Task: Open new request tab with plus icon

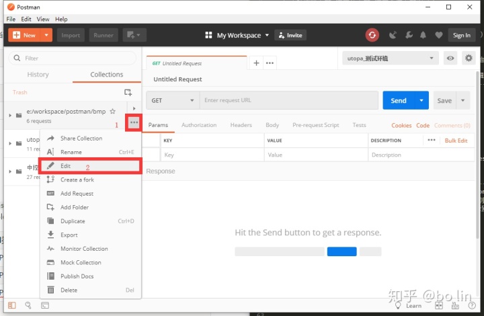Action: pyautogui.click(x=256, y=63)
